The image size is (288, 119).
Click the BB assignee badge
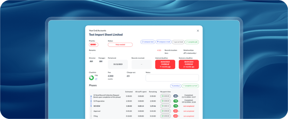[x=176, y=96]
